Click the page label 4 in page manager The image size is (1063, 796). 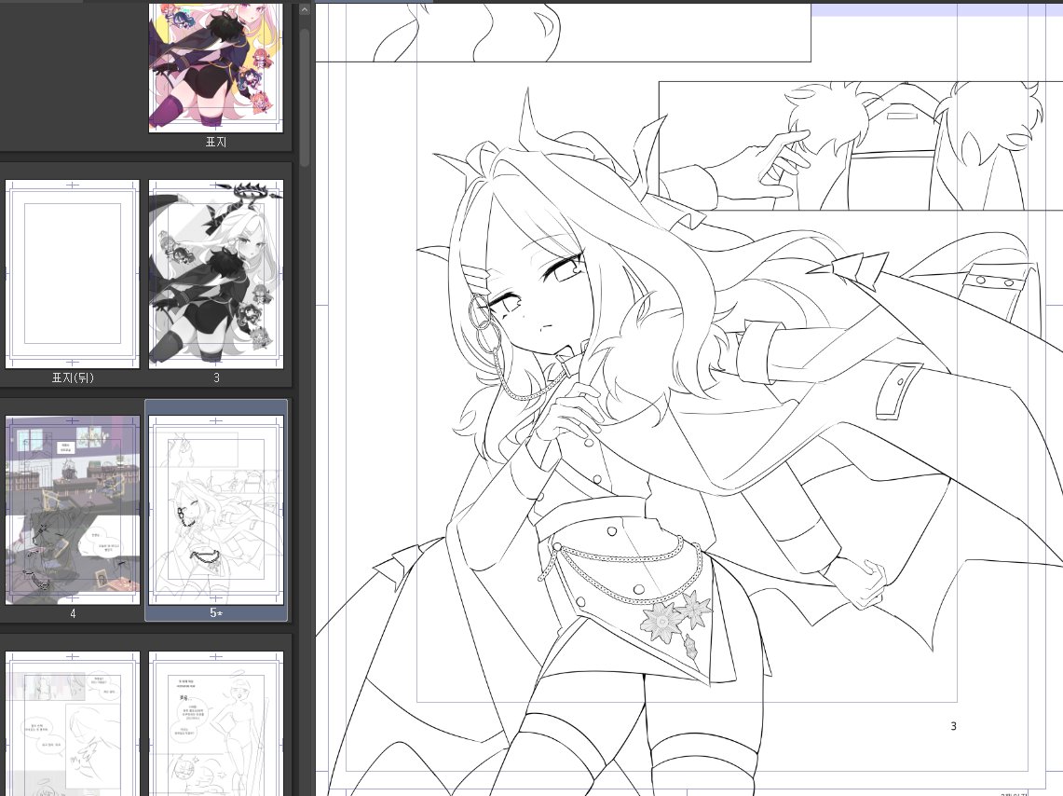tap(73, 613)
